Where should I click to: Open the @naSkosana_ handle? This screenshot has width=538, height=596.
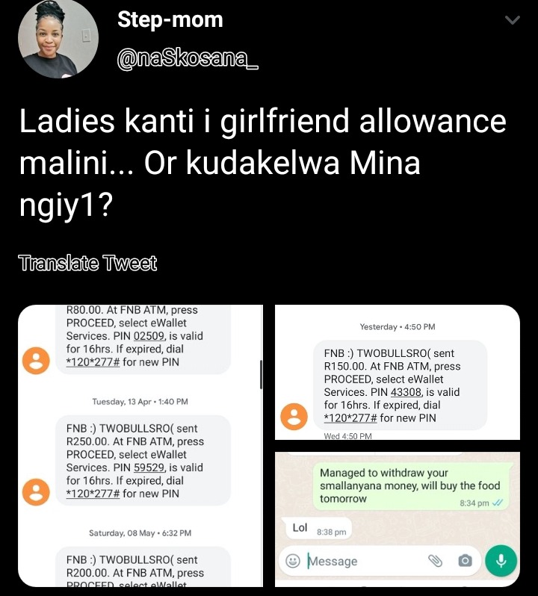tap(188, 59)
